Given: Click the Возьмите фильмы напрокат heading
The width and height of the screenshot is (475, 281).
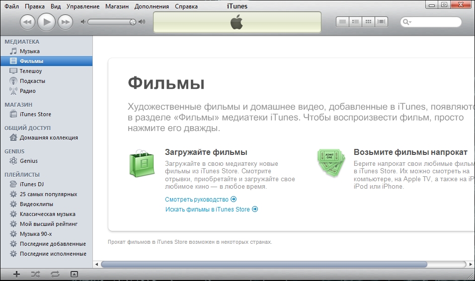Looking at the screenshot, I should coord(411,152).
